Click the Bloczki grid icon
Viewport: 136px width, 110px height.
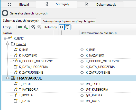tap(10, 4)
